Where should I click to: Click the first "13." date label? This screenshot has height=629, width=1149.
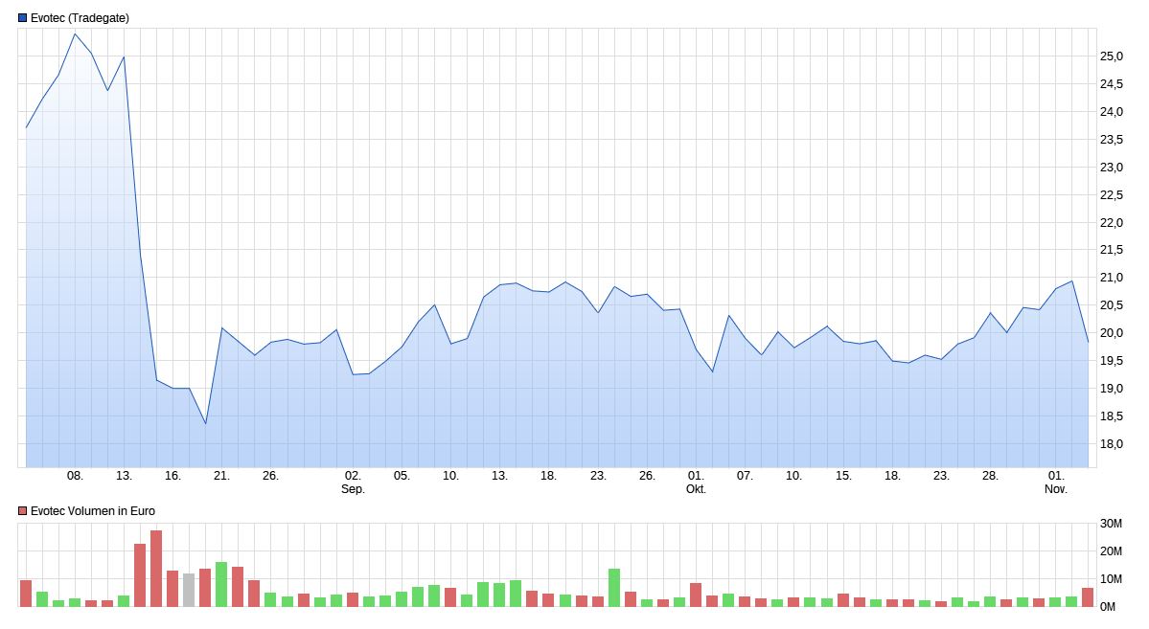tap(125, 477)
